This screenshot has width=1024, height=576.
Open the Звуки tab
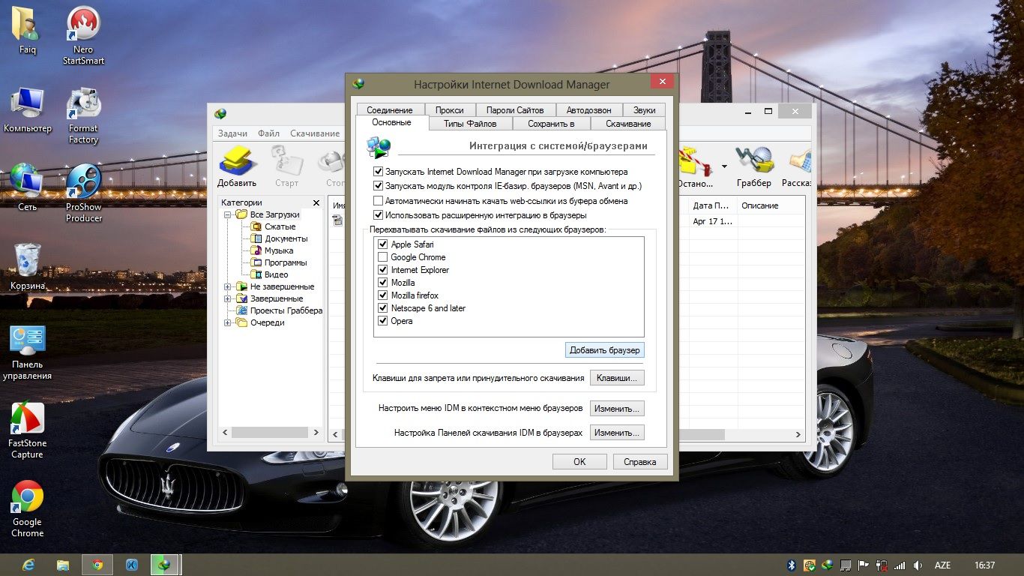click(x=644, y=109)
